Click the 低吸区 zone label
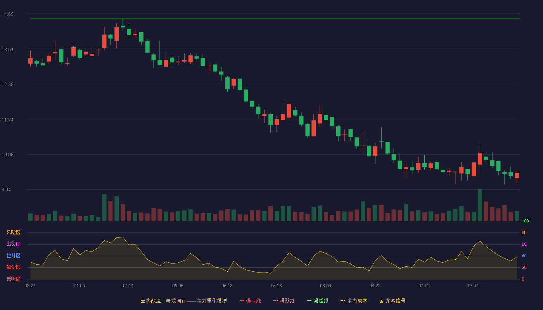This screenshot has height=310, width=543. (x=13, y=279)
